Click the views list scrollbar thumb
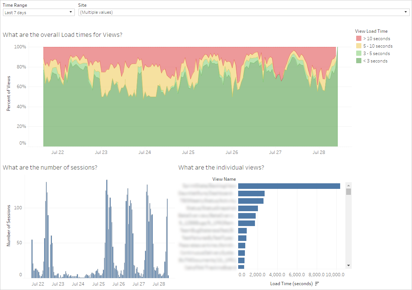Viewport: 412px width, 290px height. [x=348, y=191]
